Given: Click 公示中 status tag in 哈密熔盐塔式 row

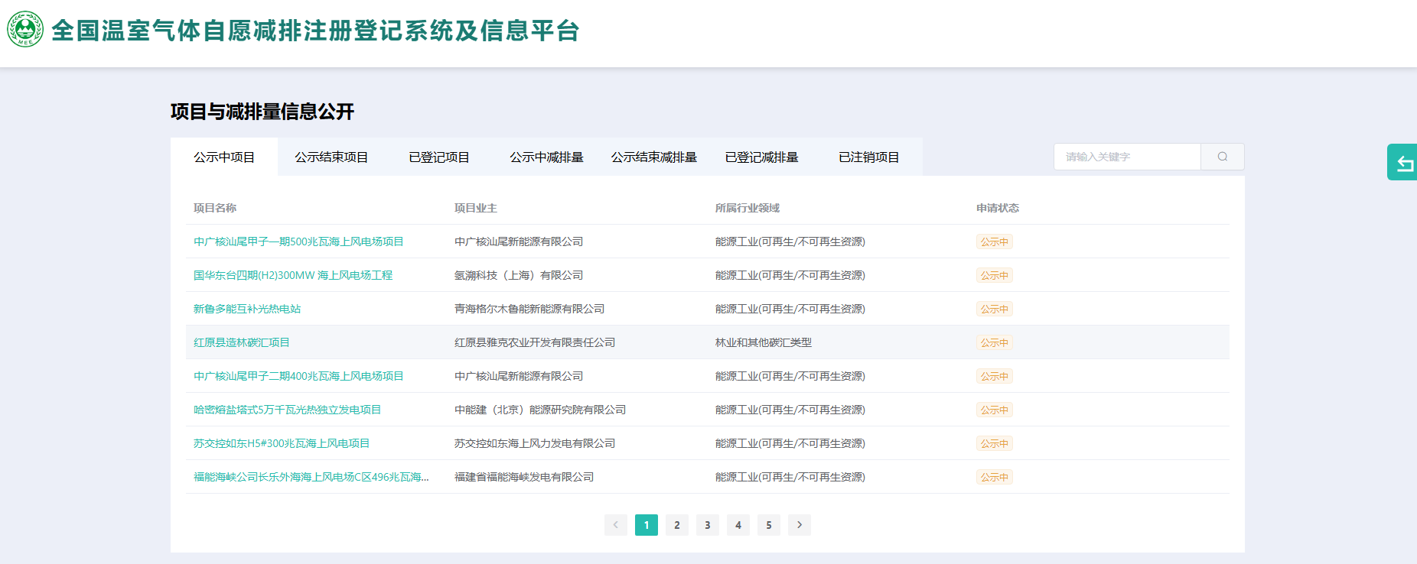Looking at the screenshot, I should click(x=995, y=410).
